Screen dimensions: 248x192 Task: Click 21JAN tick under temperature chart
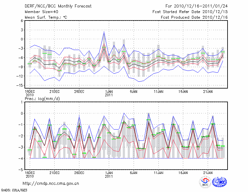(x=208, y=91)
